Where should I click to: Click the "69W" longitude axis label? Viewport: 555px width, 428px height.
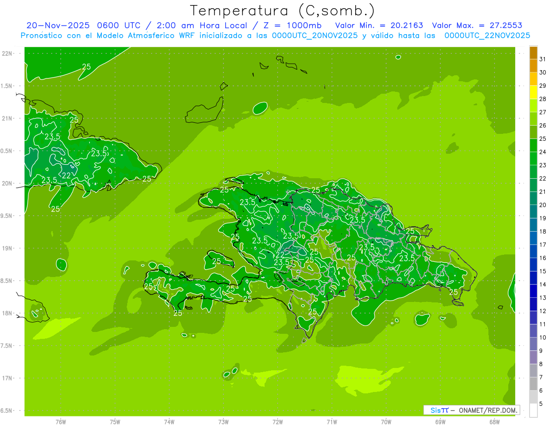click(x=440, y=422)
